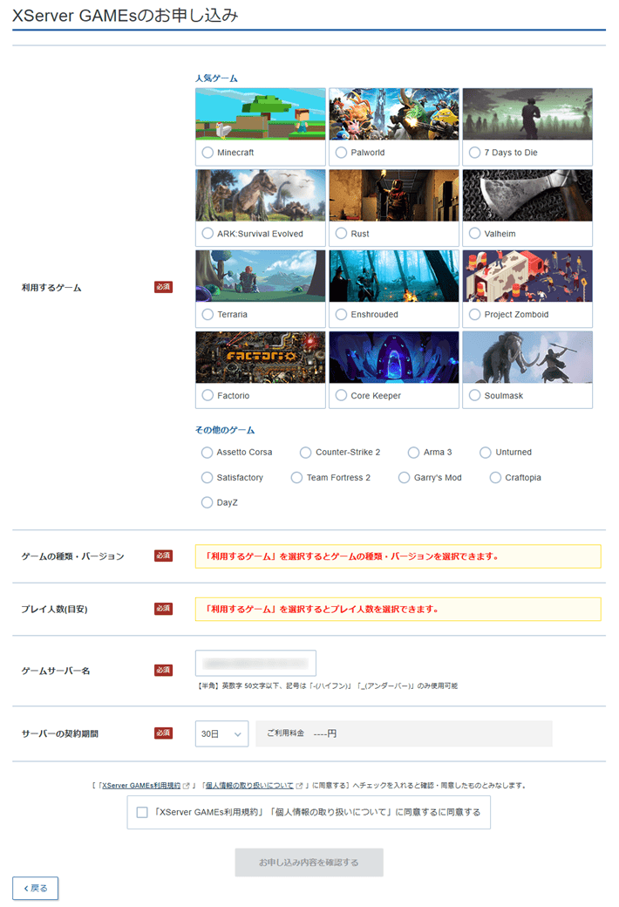The width and height of the screenshot is (619, 907).
Task: Click the Enshrouded forest thumbnail image
Action: pyautogui.click(x=394, y=276)
